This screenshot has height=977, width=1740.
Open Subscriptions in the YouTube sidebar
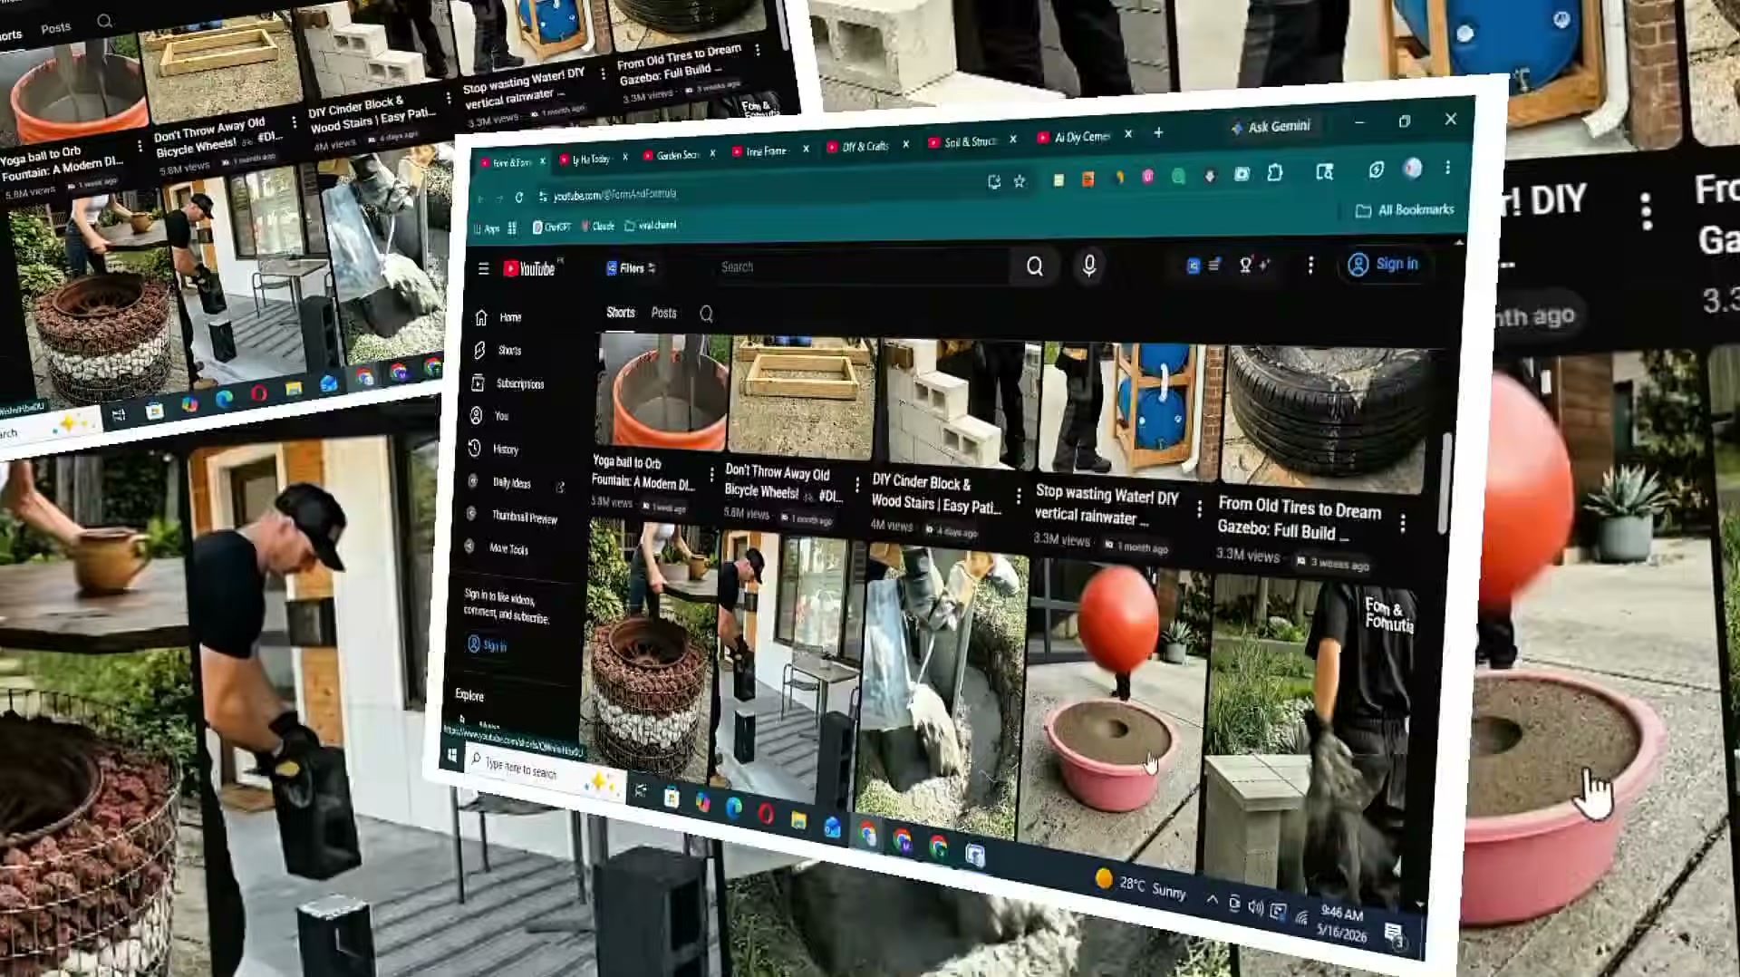point(508,383)
